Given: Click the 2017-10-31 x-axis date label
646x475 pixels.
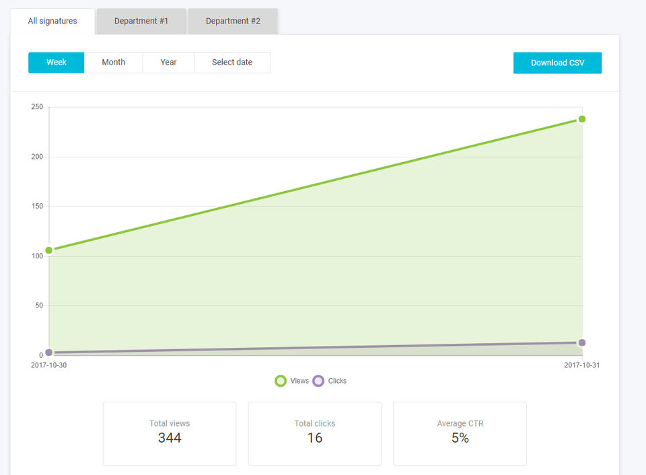Looking at the screenshot, I should point(581,365).
